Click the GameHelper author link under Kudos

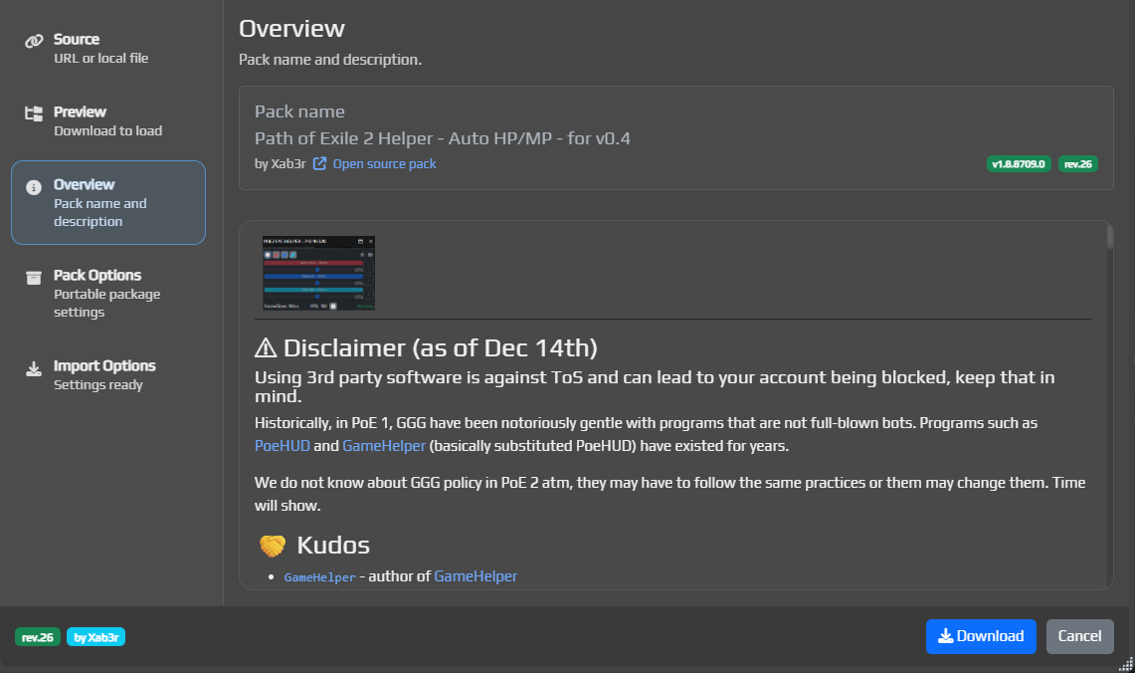click(x=475, y=575)
